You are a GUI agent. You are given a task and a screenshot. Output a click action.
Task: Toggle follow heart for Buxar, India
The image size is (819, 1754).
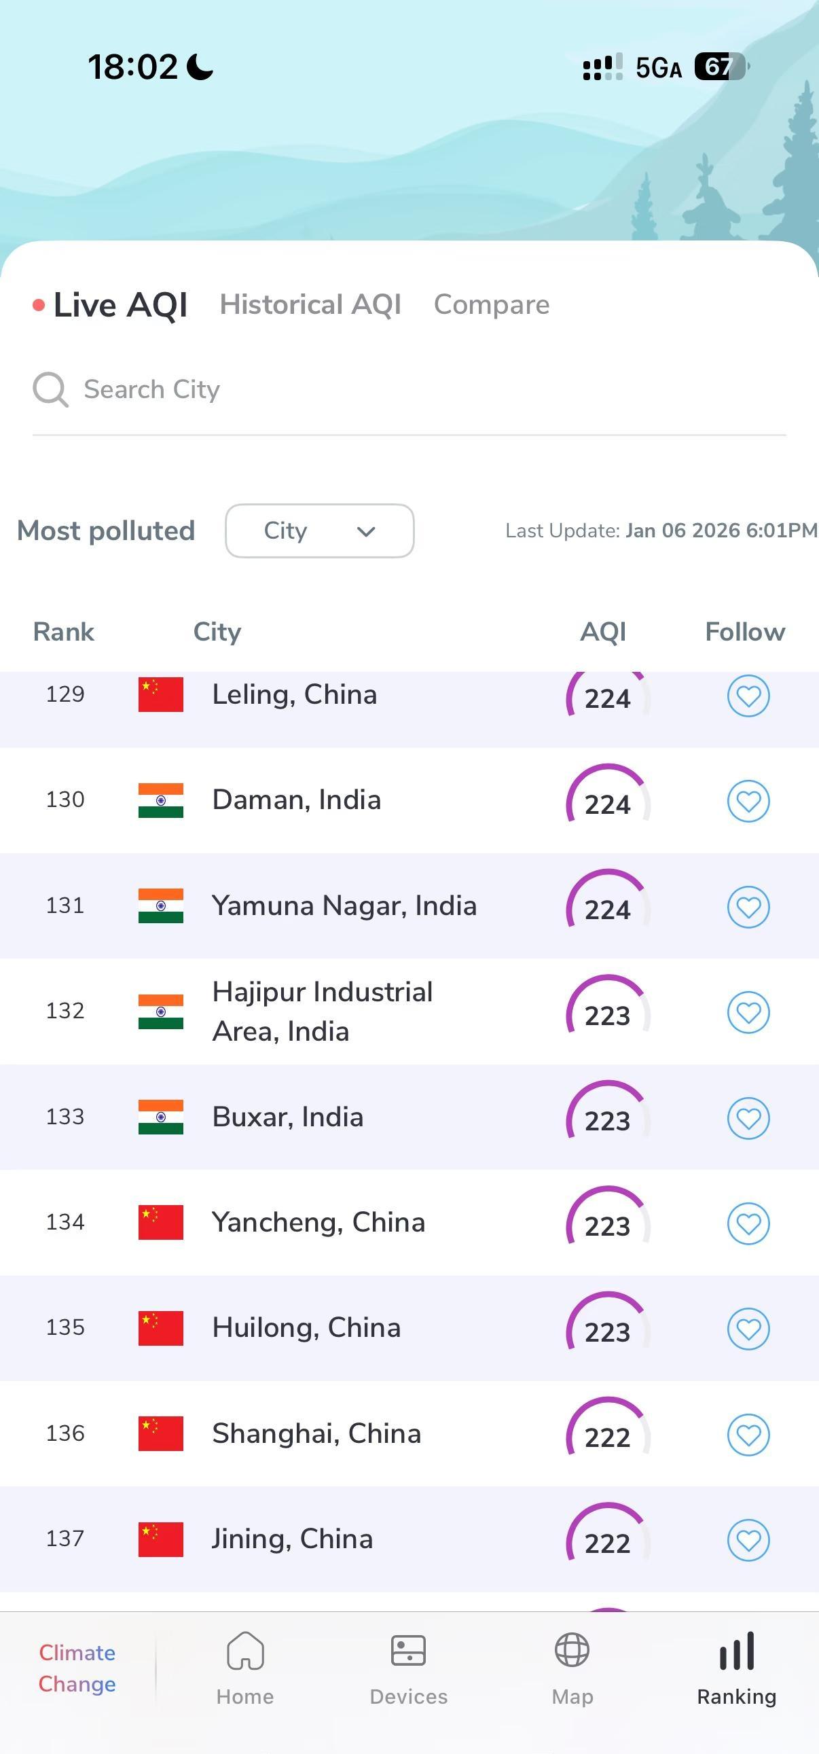coord(748,1118)
